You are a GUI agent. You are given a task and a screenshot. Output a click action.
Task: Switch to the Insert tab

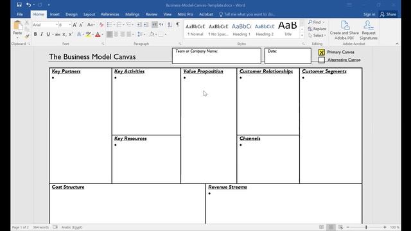point(55,14)
